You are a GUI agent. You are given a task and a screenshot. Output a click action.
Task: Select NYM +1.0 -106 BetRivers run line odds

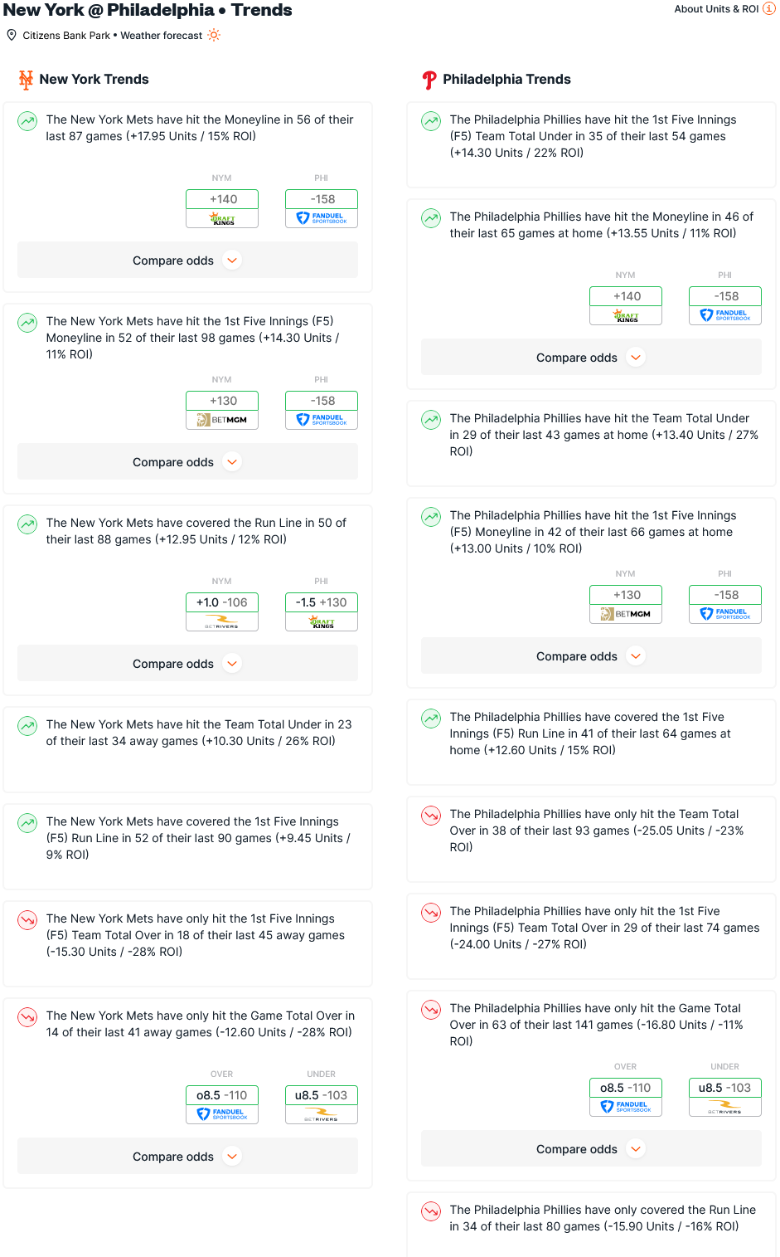pyautogui.click(x=222, y=611)
